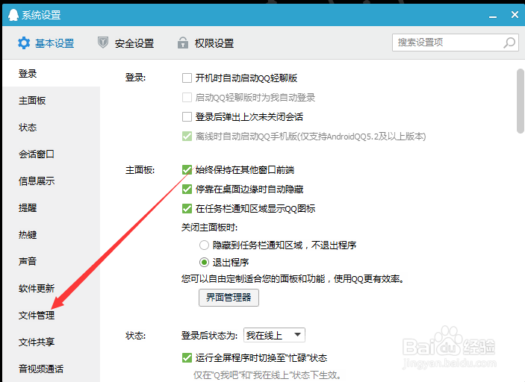Switch to the 安全设置 tab

coord(126,43)
